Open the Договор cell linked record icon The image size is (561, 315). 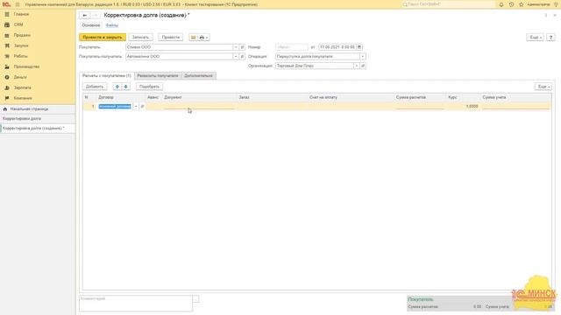coord(142,107)
